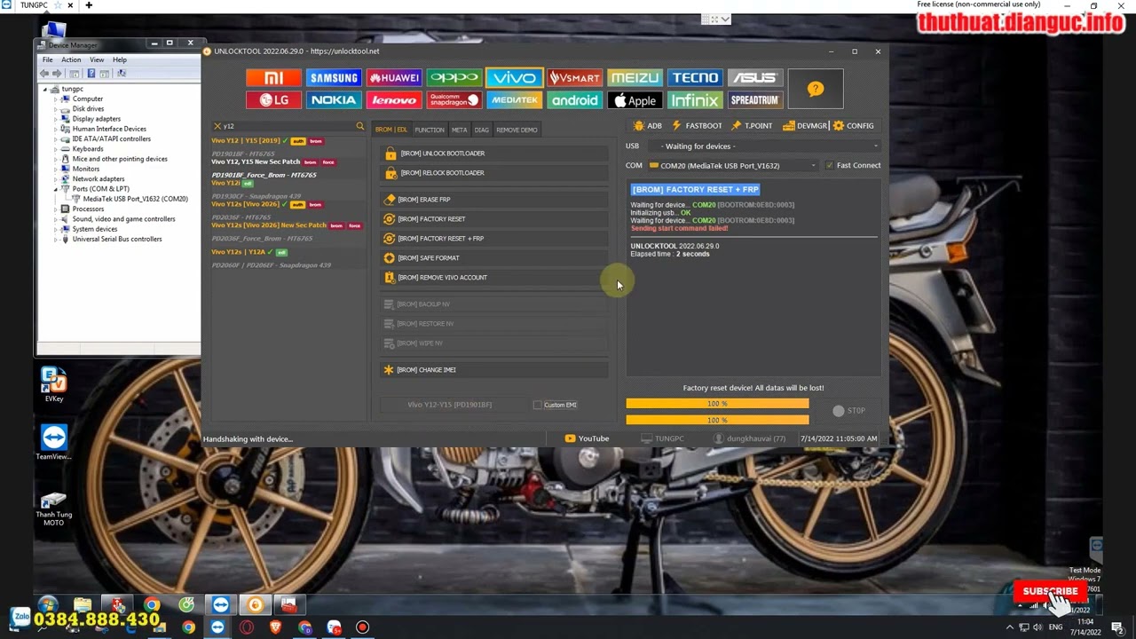Image resolution: width=1136 pixels, height=639 pixels.
Task: Select the Tecno brand tile
Action: click(x=695, y=78)
